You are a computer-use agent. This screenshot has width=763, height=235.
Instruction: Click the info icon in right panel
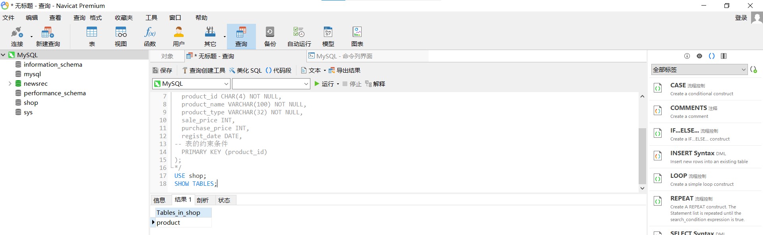[x=687, y=56]
